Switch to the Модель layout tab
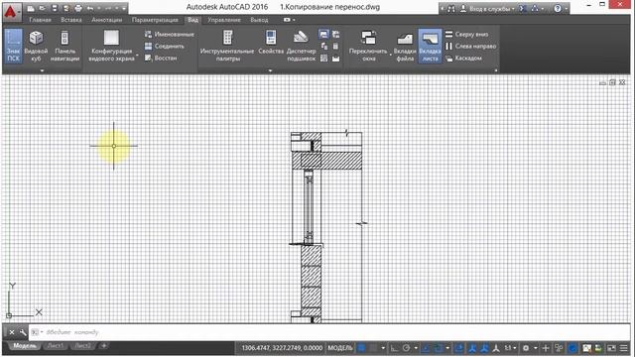Image resolution: width=635 pixels, height=357 pixels. click(24, 346)
